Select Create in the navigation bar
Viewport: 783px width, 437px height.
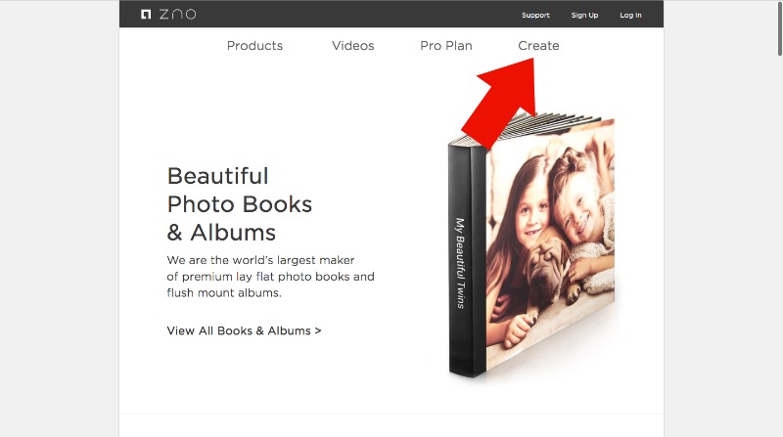(538, 45)
